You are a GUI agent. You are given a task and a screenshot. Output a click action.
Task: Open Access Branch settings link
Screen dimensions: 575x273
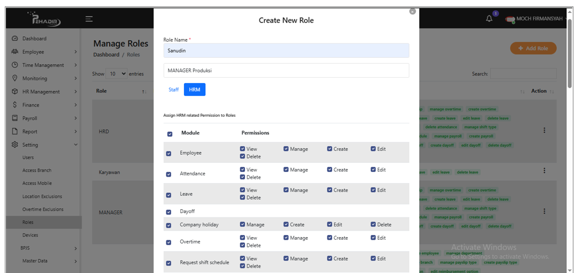coord(37,171)
